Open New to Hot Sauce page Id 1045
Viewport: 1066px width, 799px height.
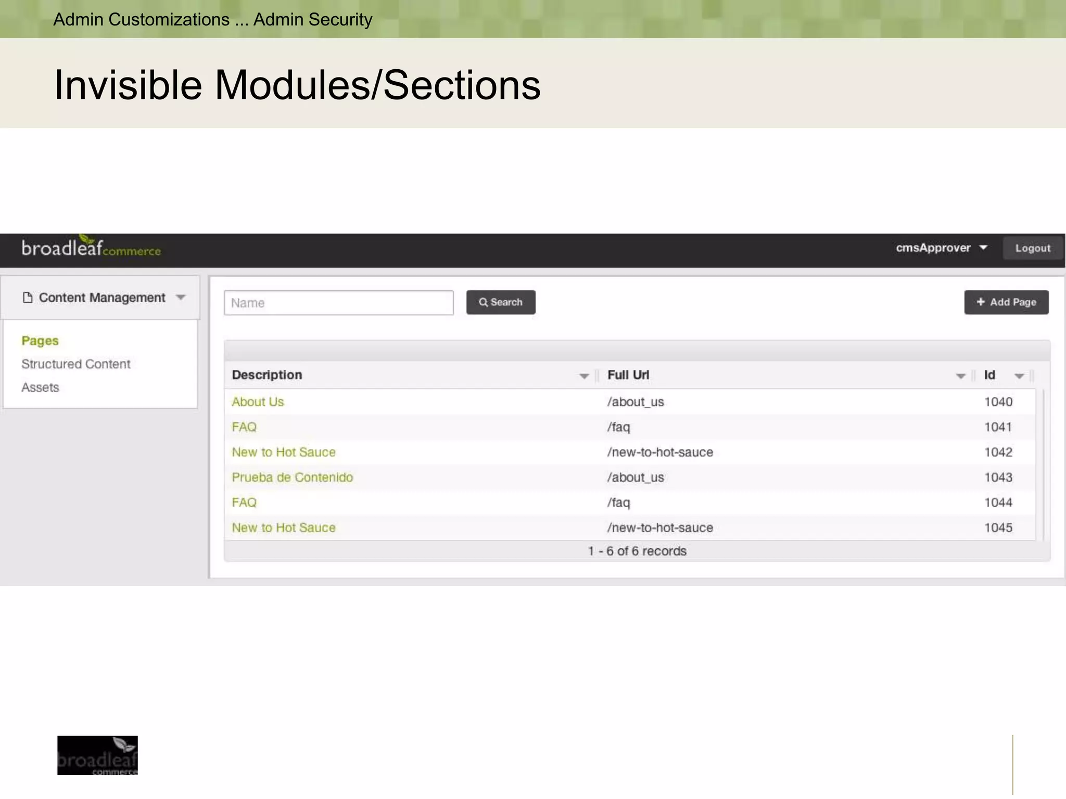click(x=284, y=527)
